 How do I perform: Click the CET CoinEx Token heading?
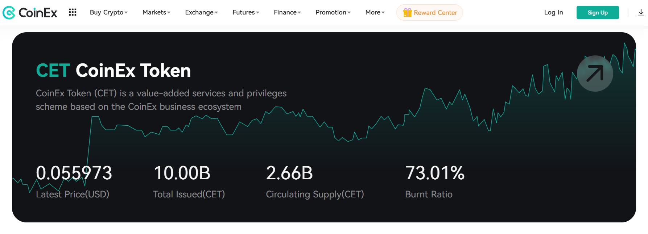113,70
